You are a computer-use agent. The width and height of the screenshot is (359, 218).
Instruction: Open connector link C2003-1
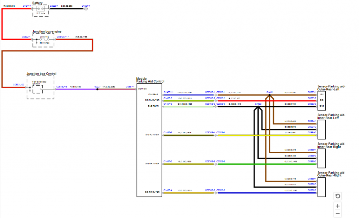click(x=221, y=92)
